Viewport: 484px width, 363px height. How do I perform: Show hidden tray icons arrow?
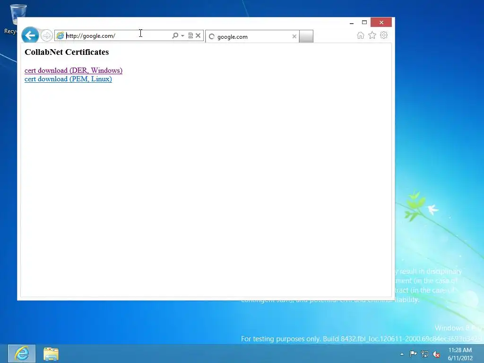pyautogui.click(x=402, y=354)
